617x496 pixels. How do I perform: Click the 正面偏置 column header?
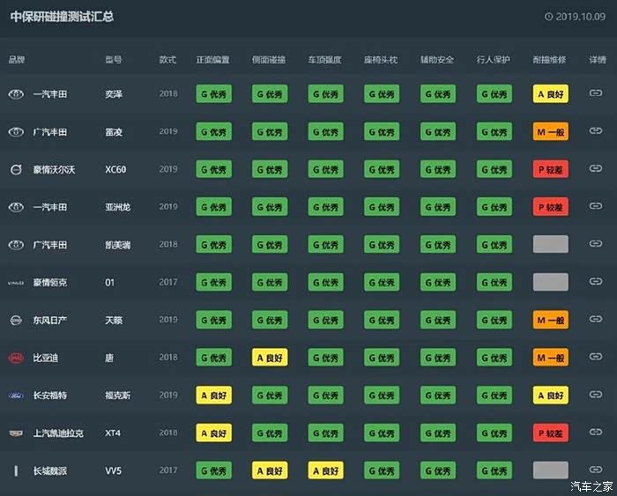point(212,60)
